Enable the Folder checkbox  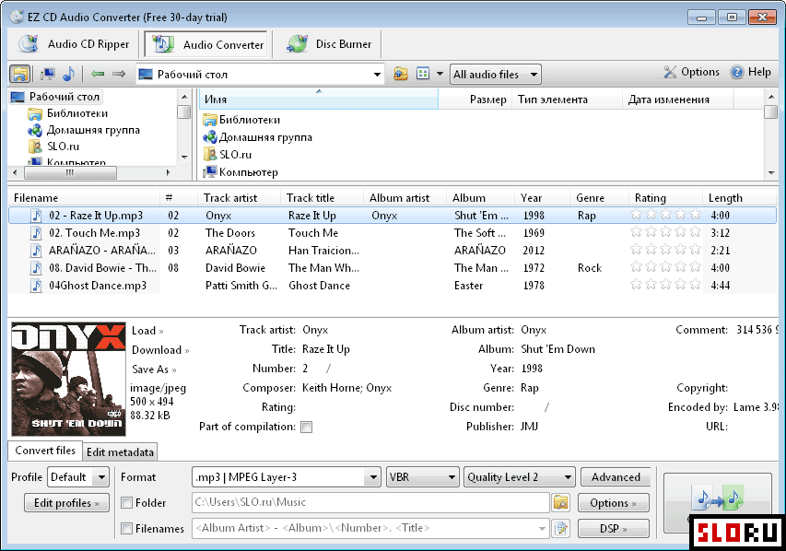click(x=127, y=503)
